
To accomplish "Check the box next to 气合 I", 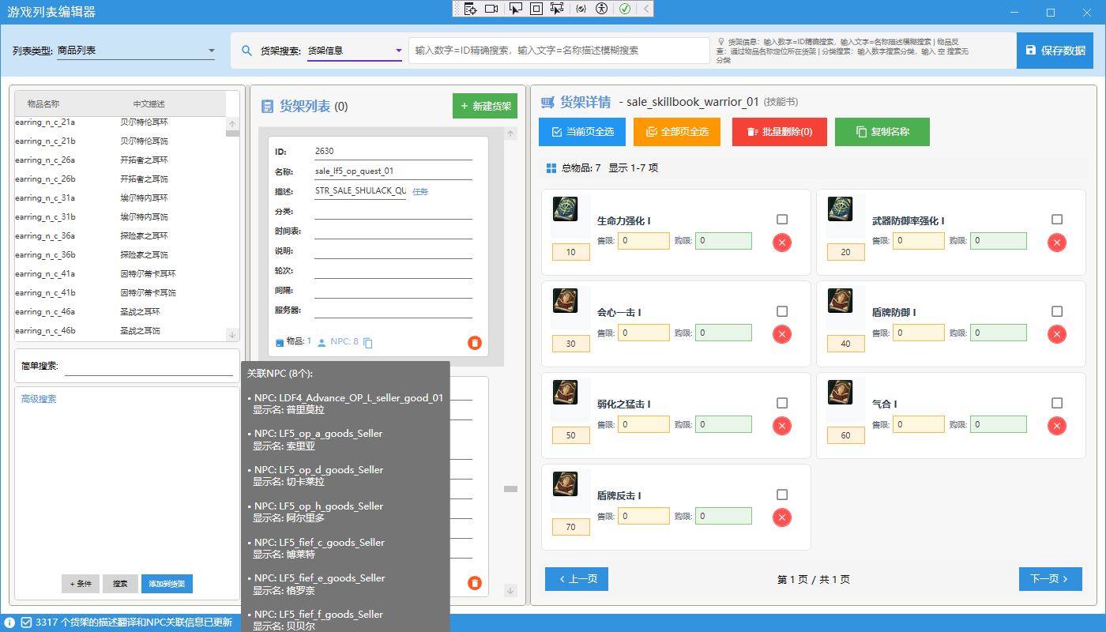I will click(x=1057, y=403).
